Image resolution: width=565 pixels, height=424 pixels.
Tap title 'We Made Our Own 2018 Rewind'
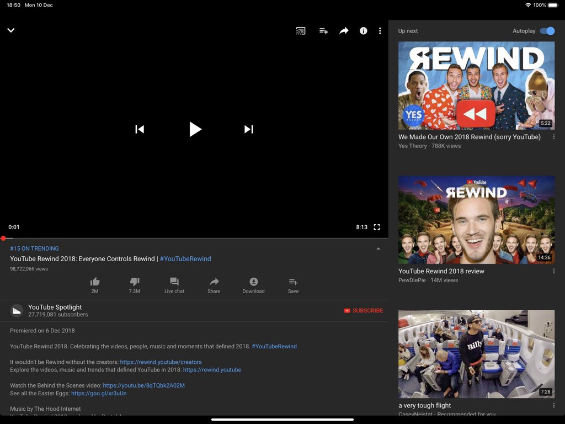coord(470,137)
